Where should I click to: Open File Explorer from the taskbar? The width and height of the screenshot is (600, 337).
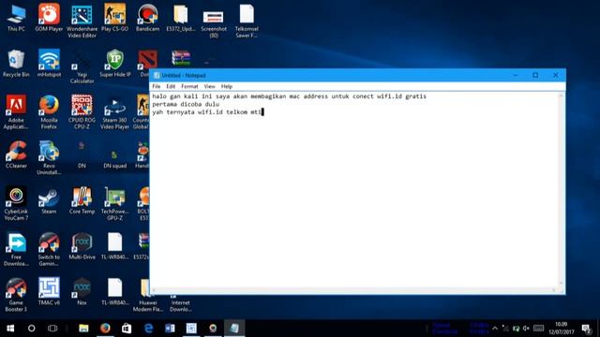(x=83, y=329)
